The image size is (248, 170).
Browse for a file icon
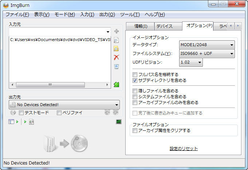117,40
